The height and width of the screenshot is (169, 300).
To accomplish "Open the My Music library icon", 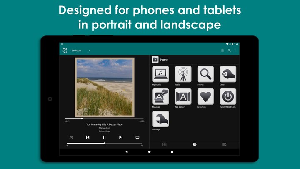I will click(x=161, y=74).
